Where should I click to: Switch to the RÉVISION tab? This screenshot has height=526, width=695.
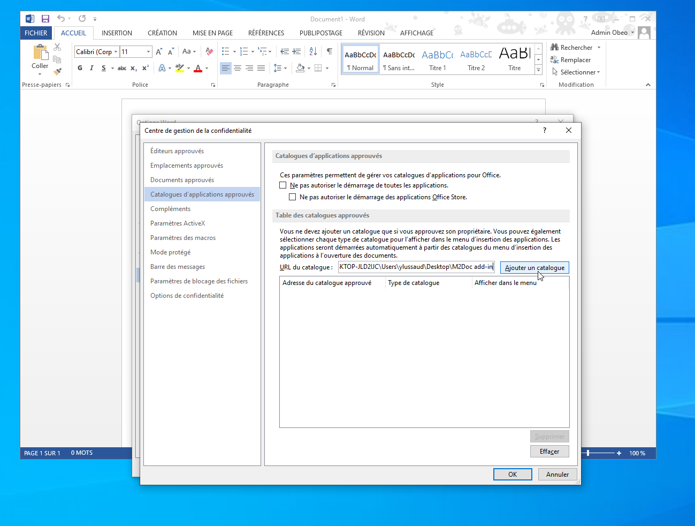[x=371, y=33]
